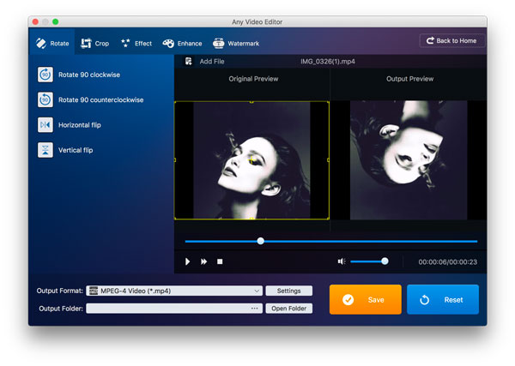
Task: Go to the Enhance tab
Action: click(x=182, y=43)
